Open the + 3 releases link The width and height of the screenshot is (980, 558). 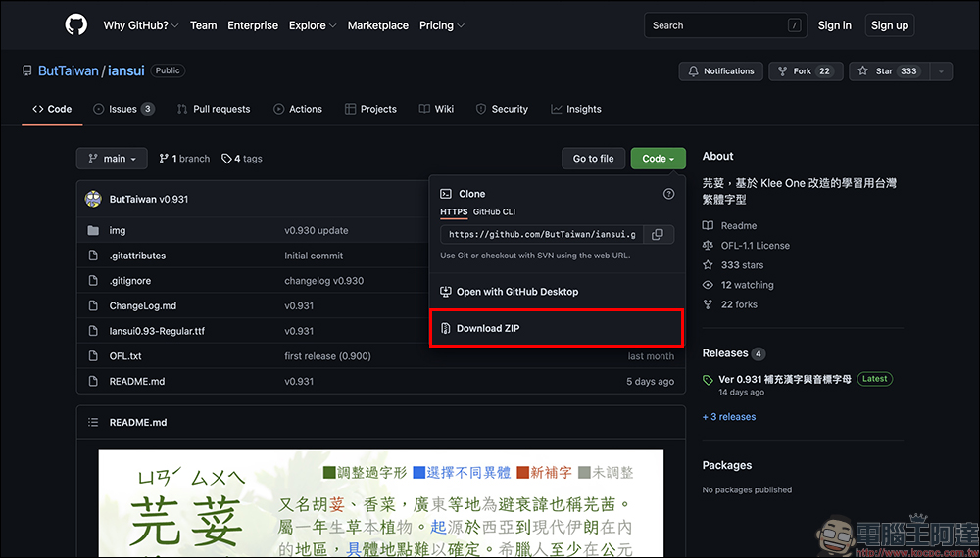click(x=729, y=417)
